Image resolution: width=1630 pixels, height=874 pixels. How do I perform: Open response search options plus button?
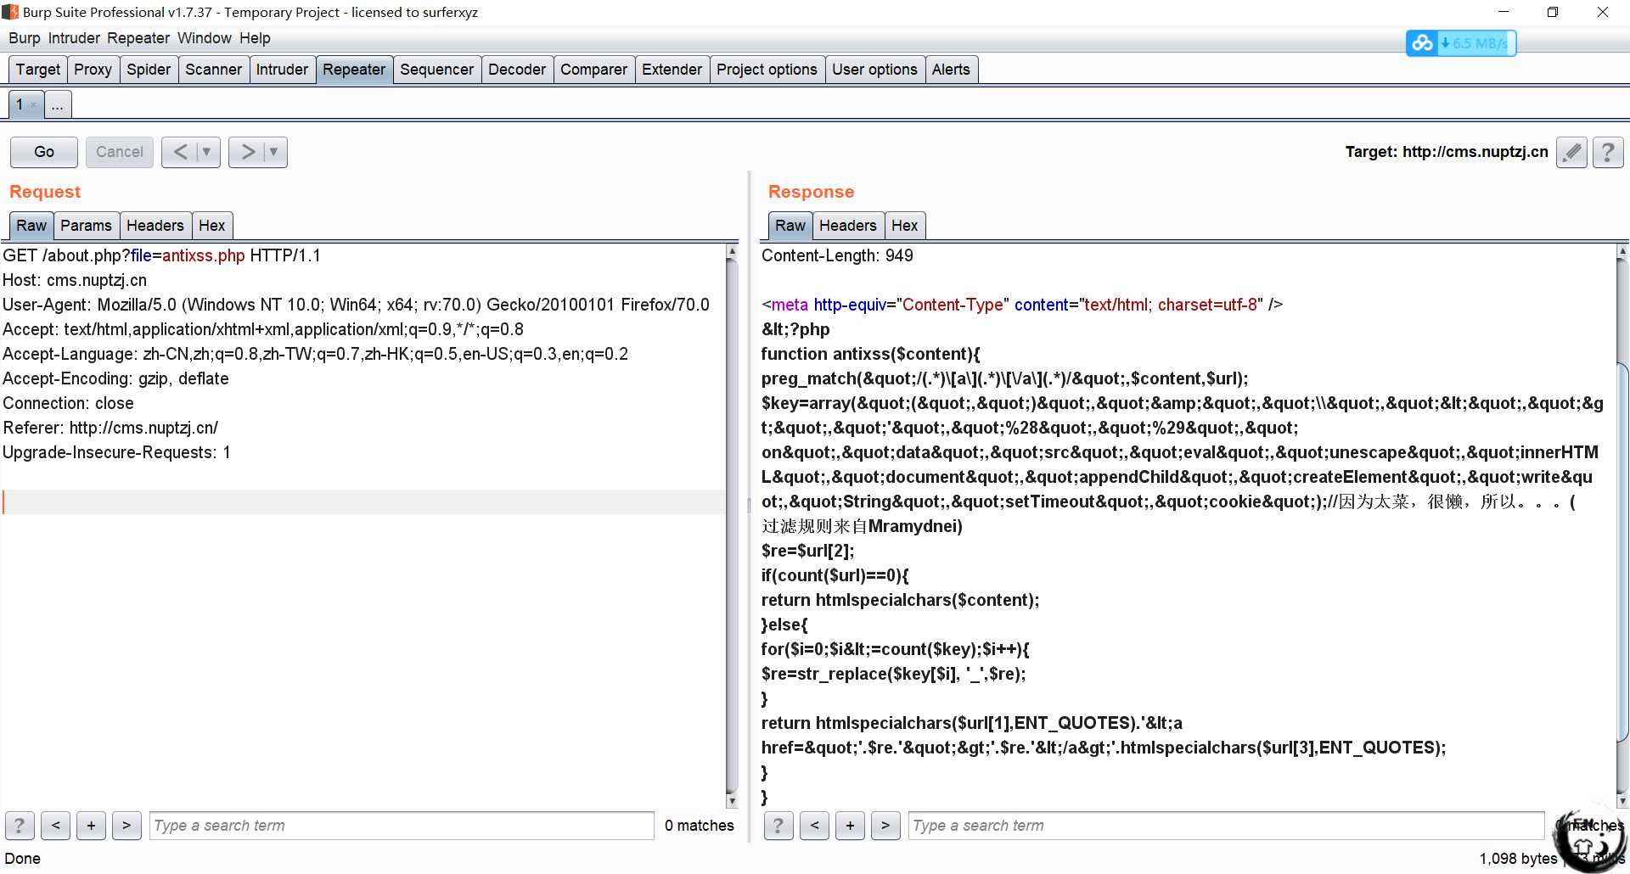(850, 825)
